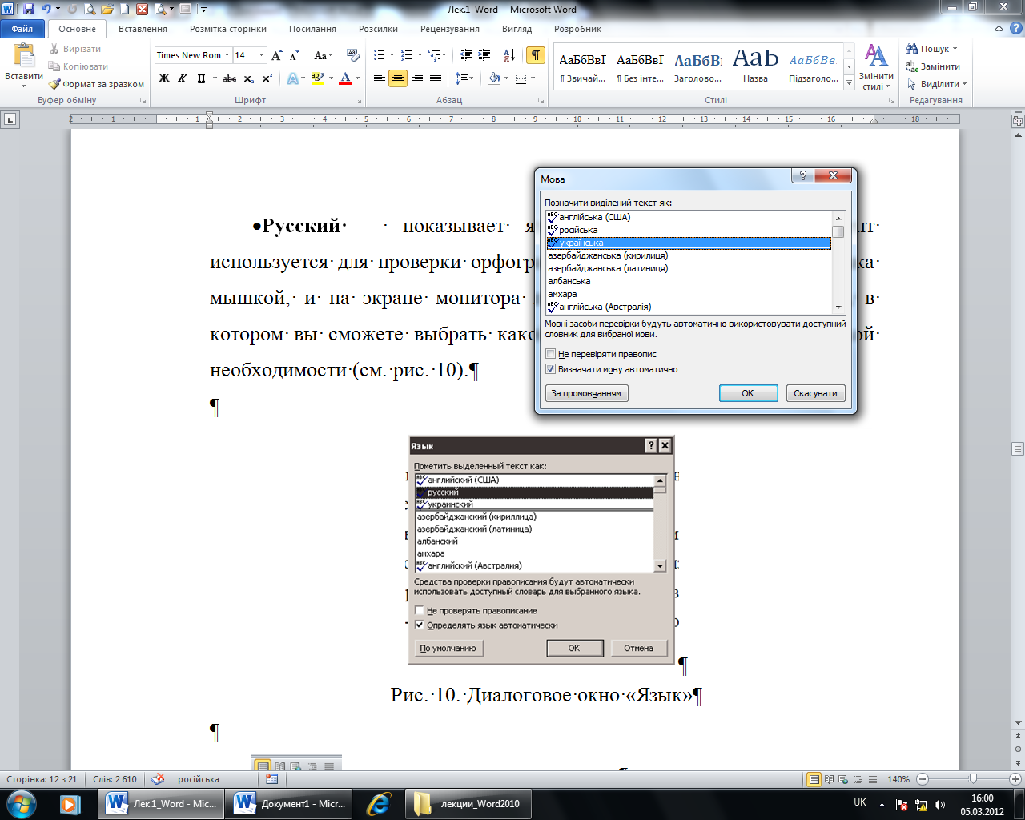Underline text with the П button
The width and height of the screenshot is (1025, 820).
click(200, 78)
